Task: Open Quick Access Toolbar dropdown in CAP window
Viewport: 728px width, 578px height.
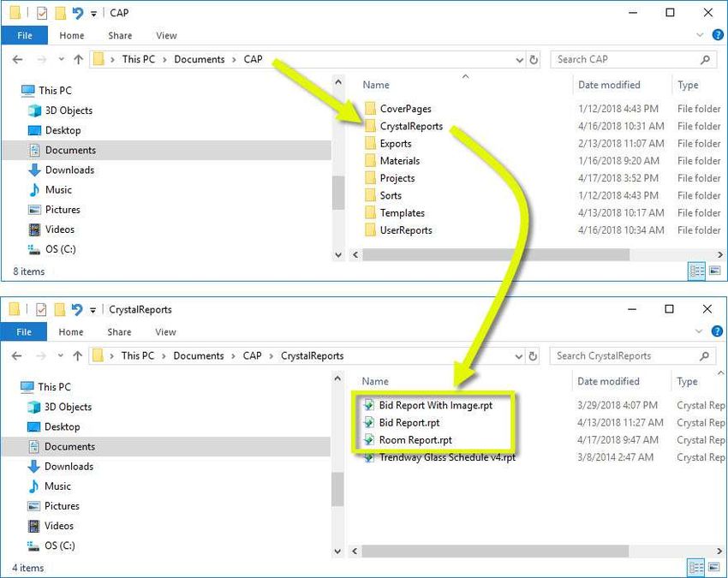Action: tap(93, 14)
